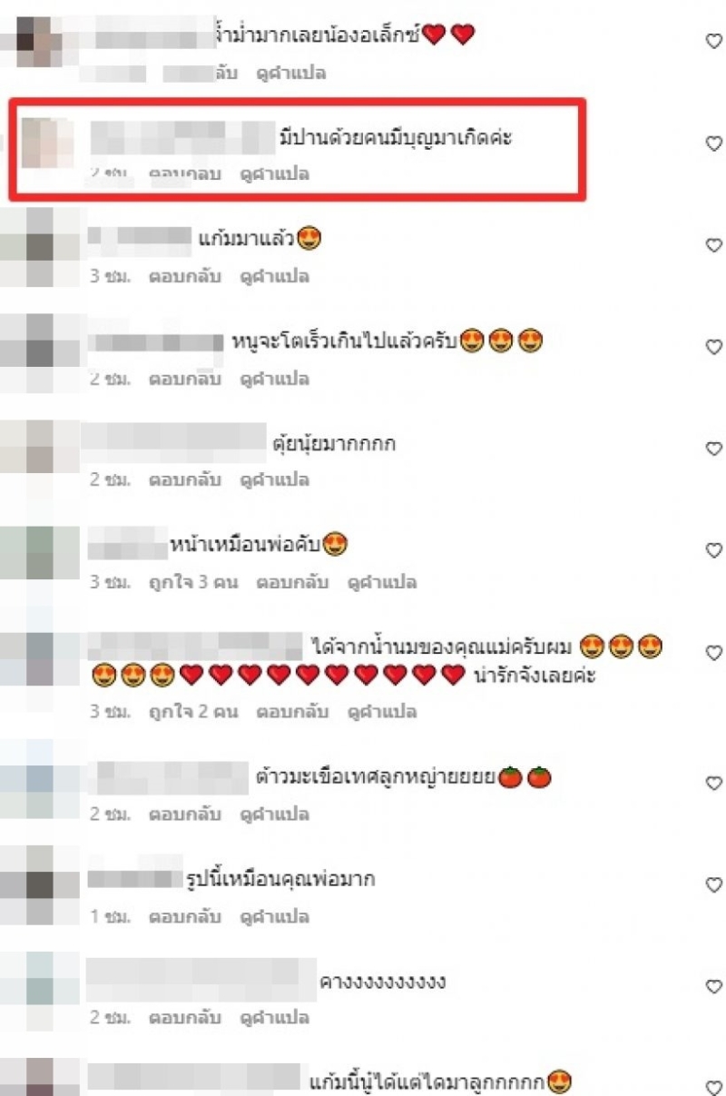Reply to the 'ต้าวมะเขือเทศลูกหญ่ายยยย' comment
The height and width of the screenshot is (1096, 726).
[185, 814]
